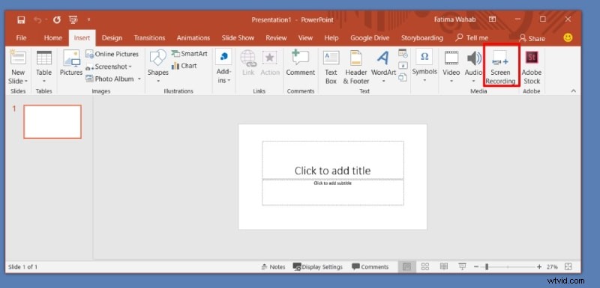This screenshot has width=600, height=288.
Task: Open the Storyboarding tab
Action: pyautogui.click(x=422, y=37)
